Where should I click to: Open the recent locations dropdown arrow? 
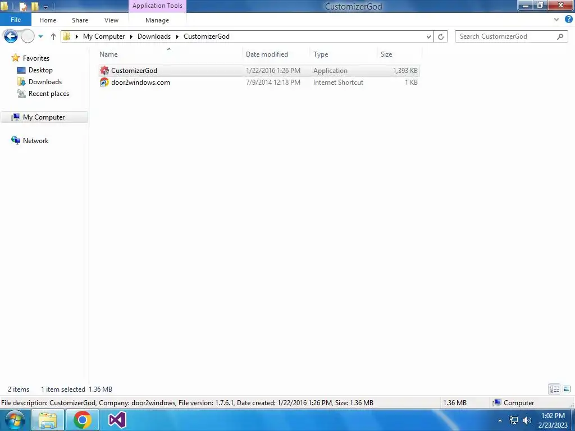pyautogui.click(x=40, y=36)
